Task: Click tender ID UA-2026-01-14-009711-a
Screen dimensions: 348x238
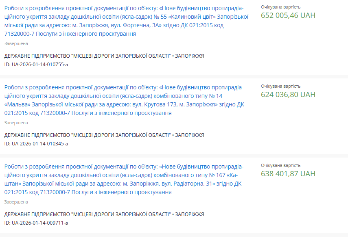Action: [36, 223]
